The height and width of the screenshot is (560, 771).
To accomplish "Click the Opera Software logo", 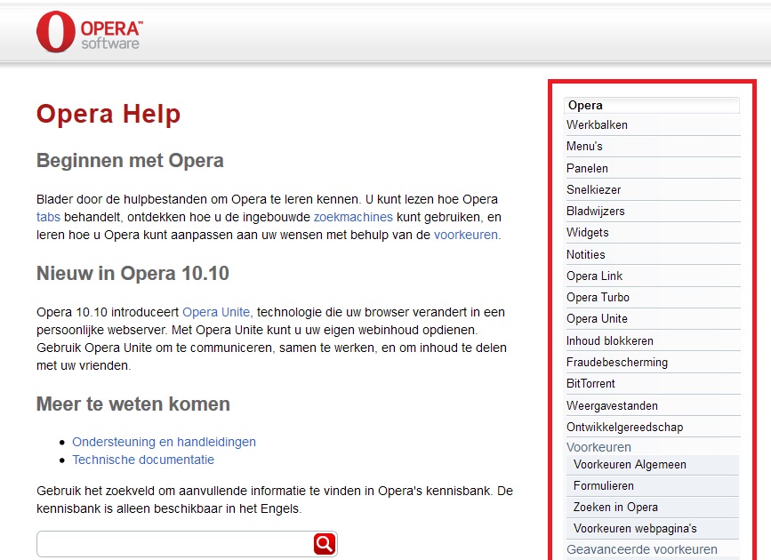I will coord(88,33).
